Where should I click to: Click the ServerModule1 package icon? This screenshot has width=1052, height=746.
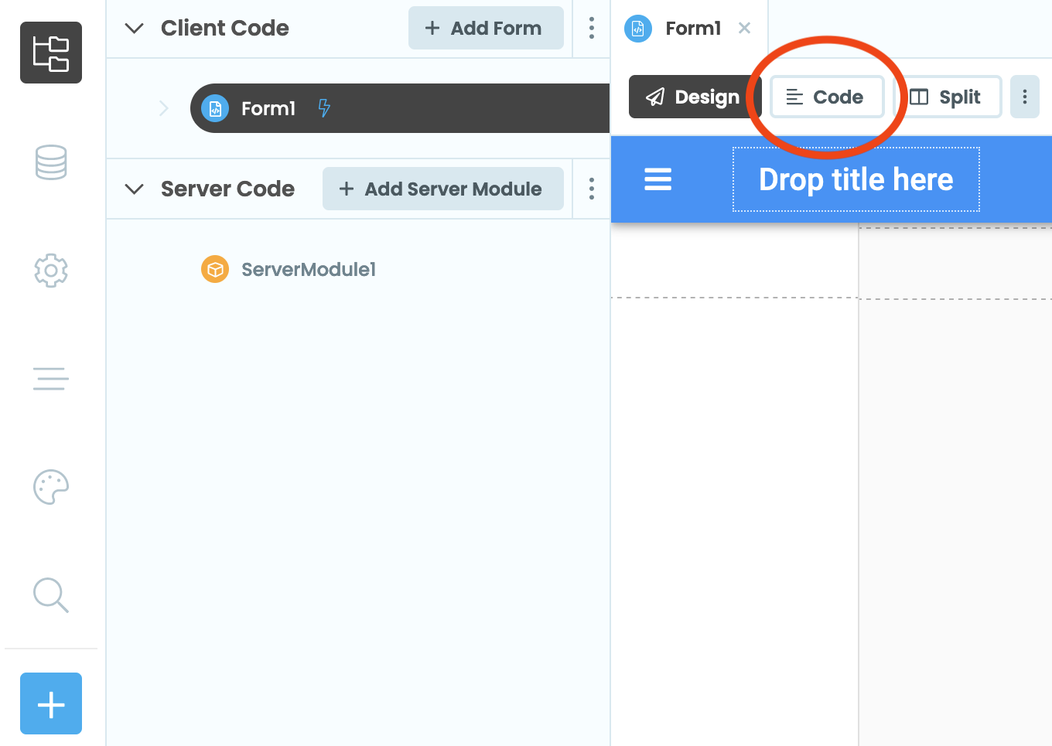[214, 269]
